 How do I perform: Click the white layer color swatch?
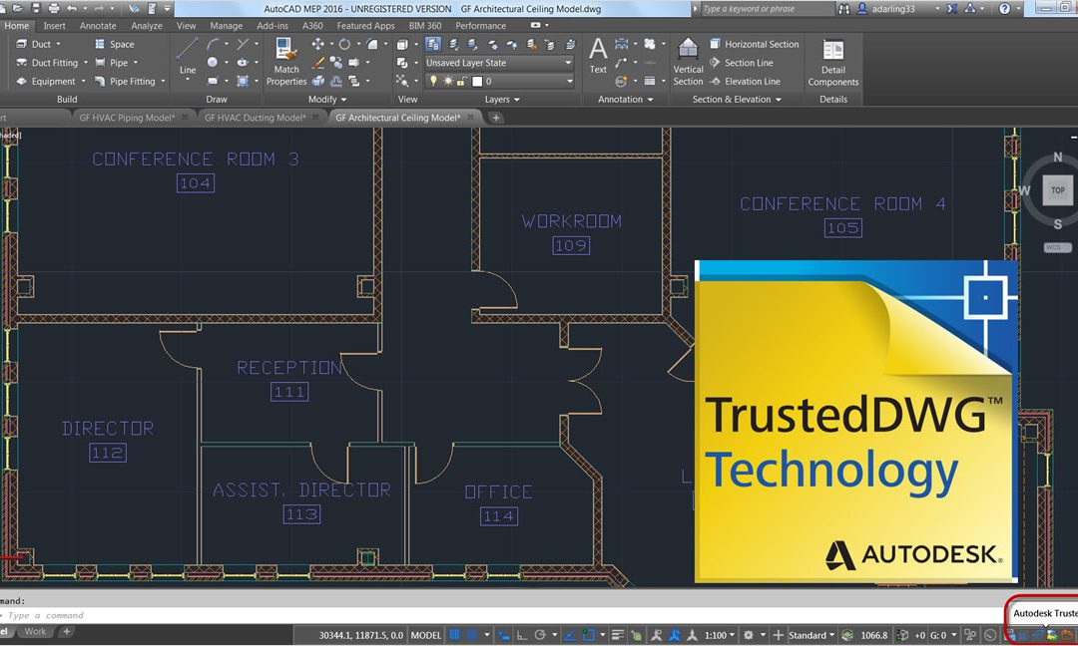(x=477, y=81)
